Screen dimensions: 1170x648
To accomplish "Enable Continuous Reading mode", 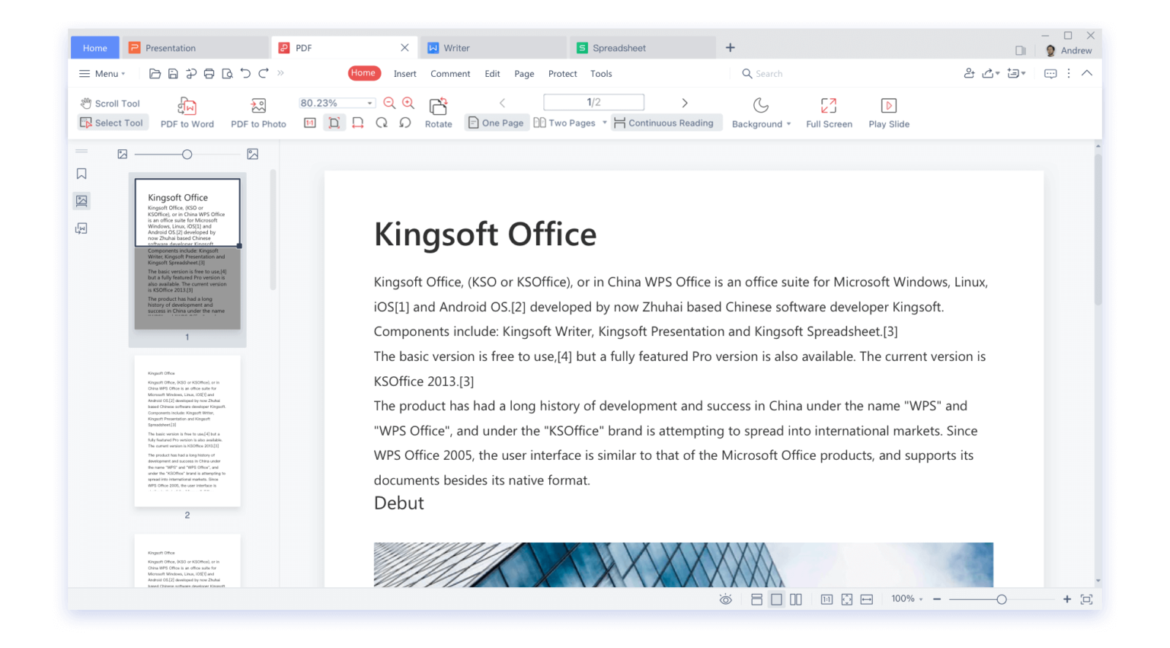I will tap(665, 122).
